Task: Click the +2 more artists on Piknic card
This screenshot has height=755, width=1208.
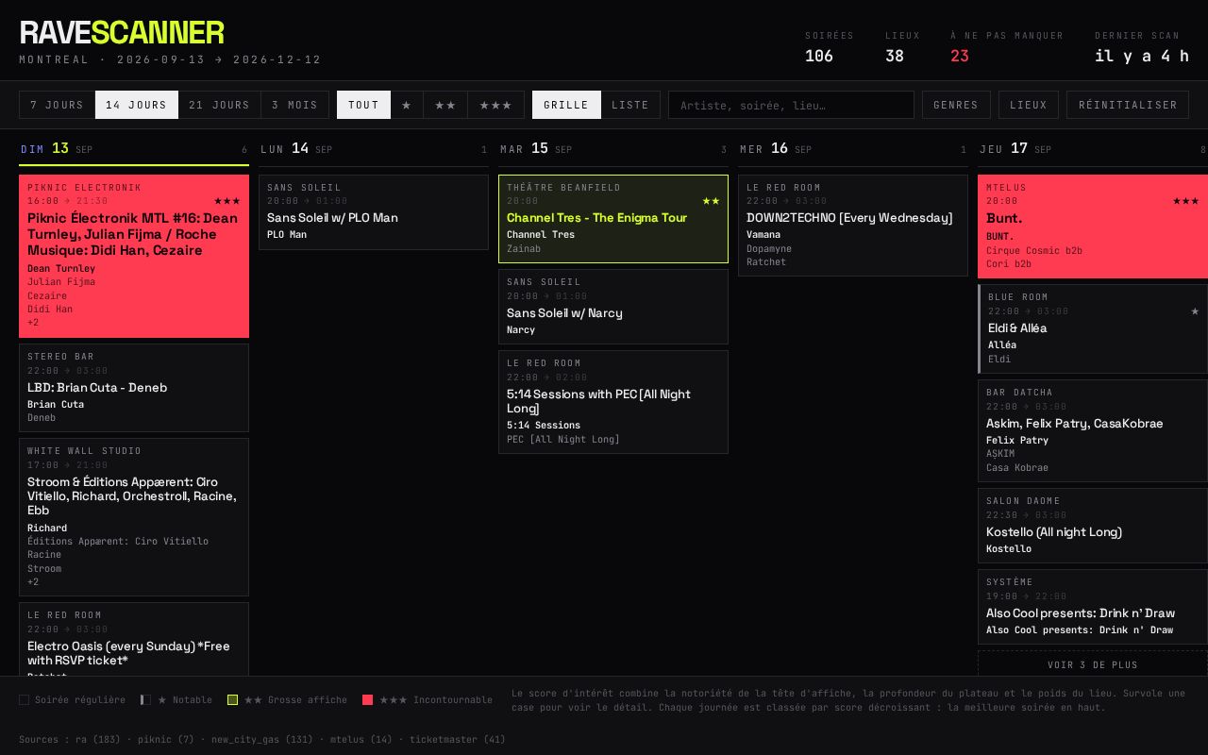Action: pyautogui.click(x=33, y=323)
